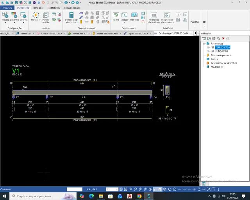The image size is (250, 200).
Task: Switch to the ELEMENTOS ribbon tab
Action: coord(54,8)
